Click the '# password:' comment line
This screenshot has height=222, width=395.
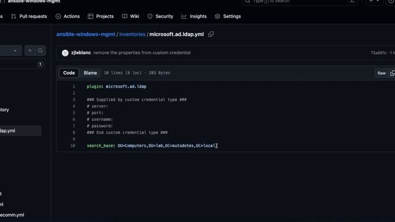[x=100, y=126]
